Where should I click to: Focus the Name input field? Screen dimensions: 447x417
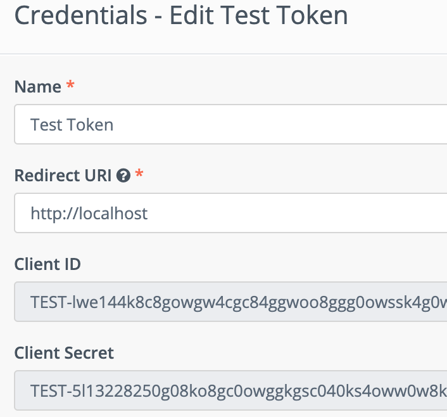point(230,124)
